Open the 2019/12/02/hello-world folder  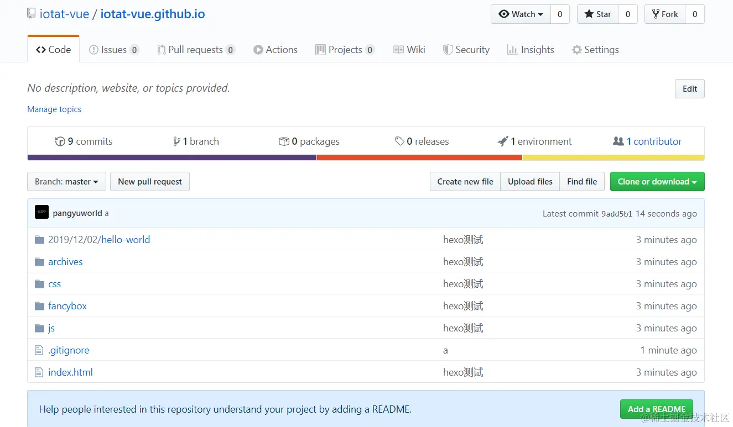[99, 240]
